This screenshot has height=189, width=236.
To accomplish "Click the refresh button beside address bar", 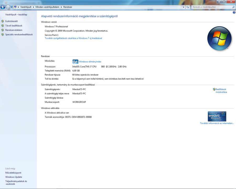I will 187,7.
